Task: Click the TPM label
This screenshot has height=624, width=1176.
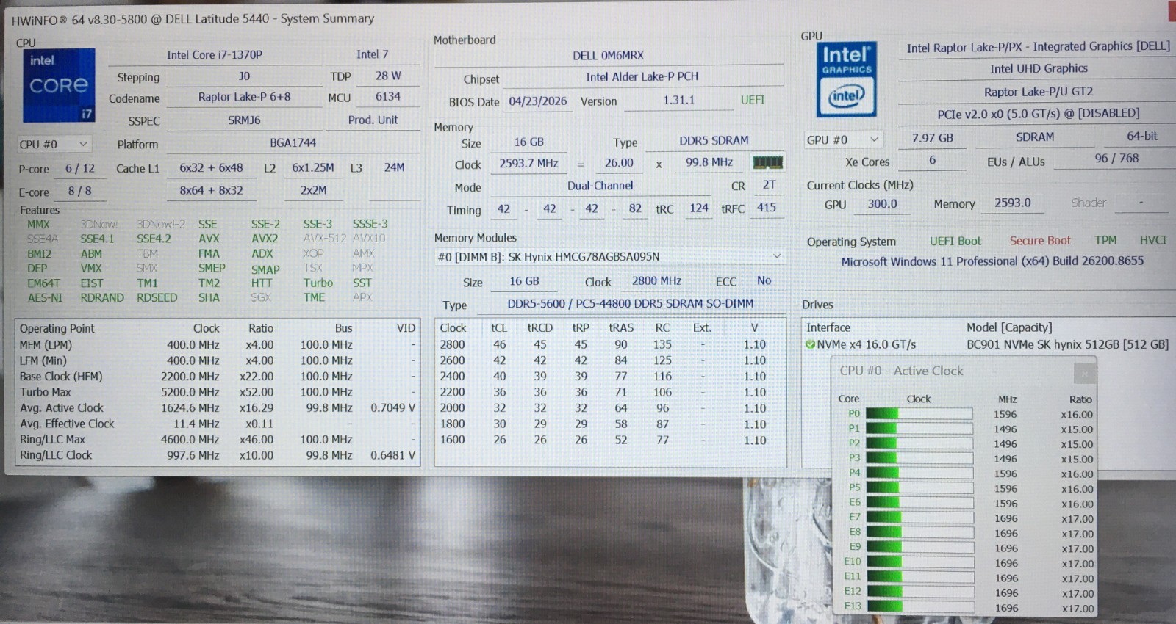Action: pyautogui.click(x=1105, y=240)
